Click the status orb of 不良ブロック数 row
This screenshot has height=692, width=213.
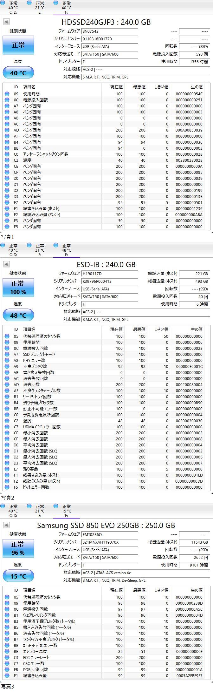click(7, 367)
